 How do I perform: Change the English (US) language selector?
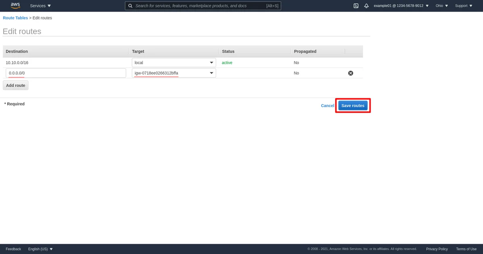[40, 249]
